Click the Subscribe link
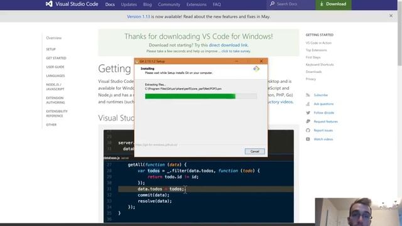Viewport: 402px width, 226px height. [x=320, y=95]
